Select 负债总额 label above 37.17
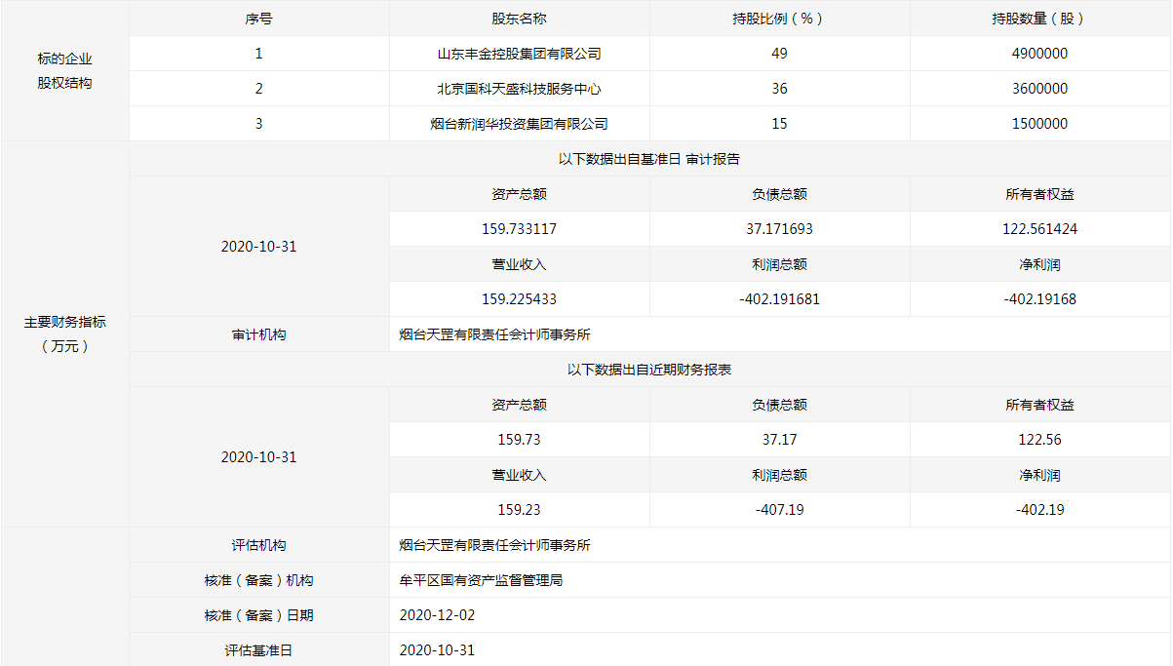This screenshot has width=1173, height=666. click(x=779, y=405)
